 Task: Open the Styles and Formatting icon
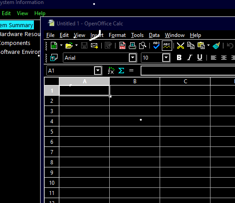click(x=54, y=57)
